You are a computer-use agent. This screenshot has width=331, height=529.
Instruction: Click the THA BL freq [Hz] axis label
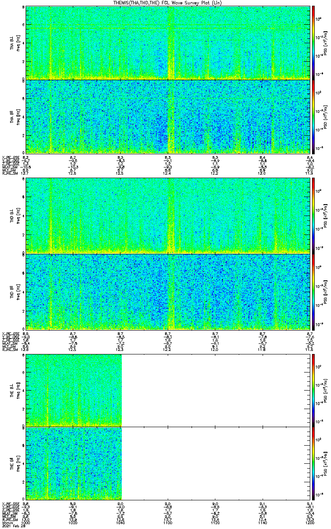(x=17, y=42)
